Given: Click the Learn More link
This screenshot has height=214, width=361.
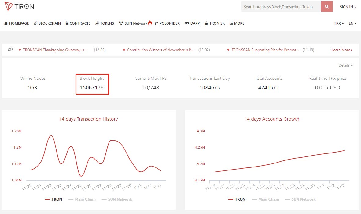Looking at the screenshot, I should tap(342, 50).
